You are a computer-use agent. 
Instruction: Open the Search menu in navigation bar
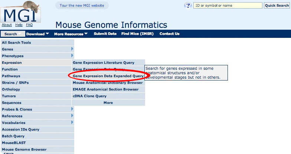pyautogui.click(x=13, y=34)
